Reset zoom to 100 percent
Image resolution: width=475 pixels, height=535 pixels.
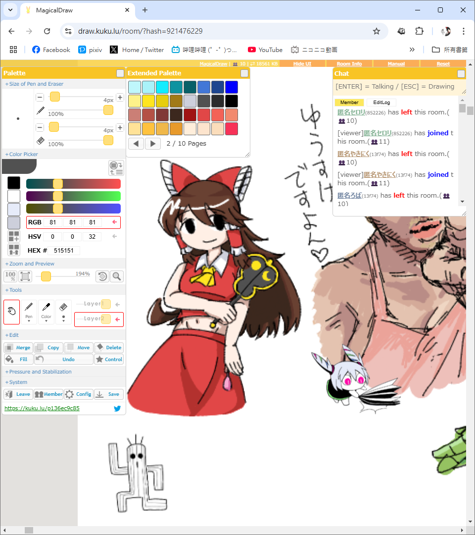(x=10, y=276)
